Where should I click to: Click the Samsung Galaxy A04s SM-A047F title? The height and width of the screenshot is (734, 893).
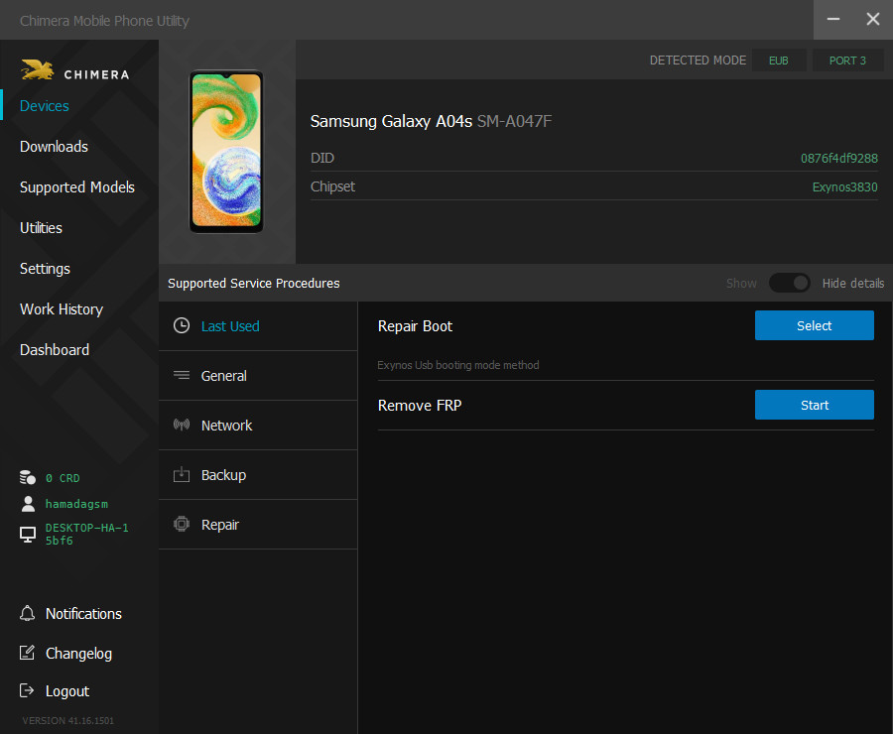[432, 121]
